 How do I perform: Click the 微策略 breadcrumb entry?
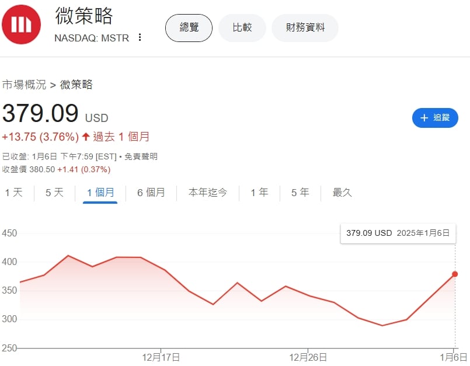pos(76,85)
